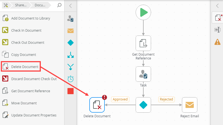Open the Errors warning triangle tab
The height and width of the screenshot is (125, 223).
pos(217,42)
